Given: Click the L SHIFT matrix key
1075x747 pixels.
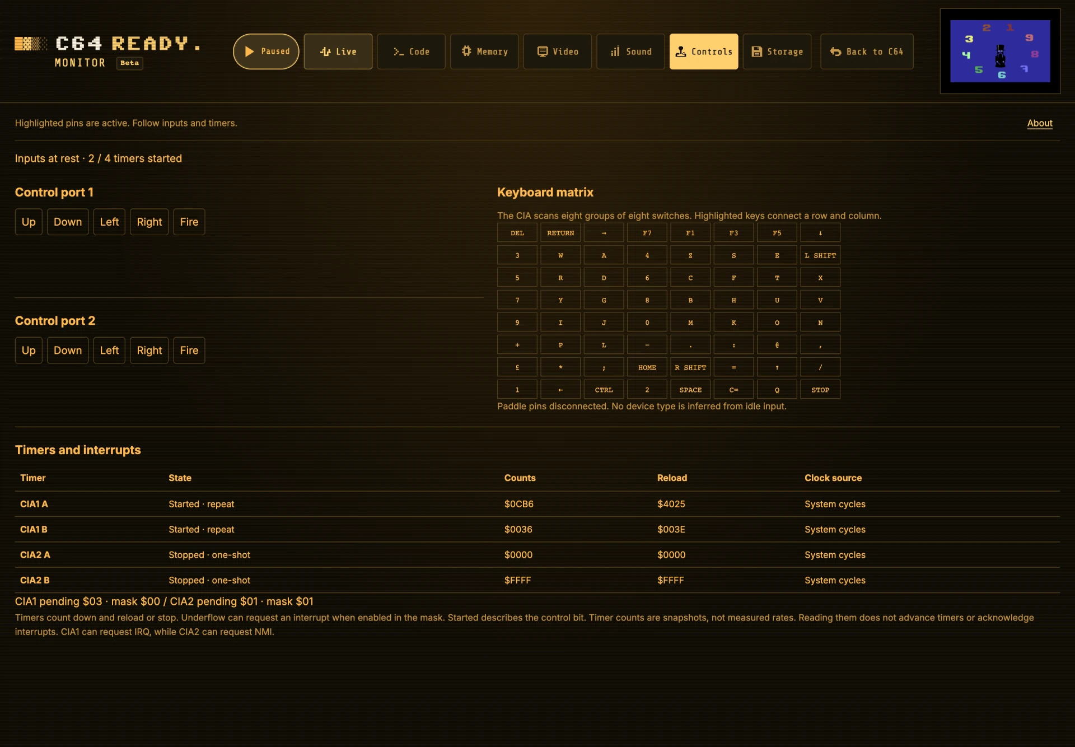Looking at the screenshot, I should [x=820, y=255].
